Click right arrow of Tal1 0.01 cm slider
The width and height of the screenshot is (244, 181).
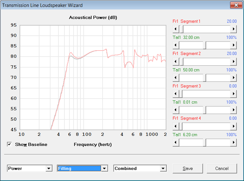tap(233, 110)
